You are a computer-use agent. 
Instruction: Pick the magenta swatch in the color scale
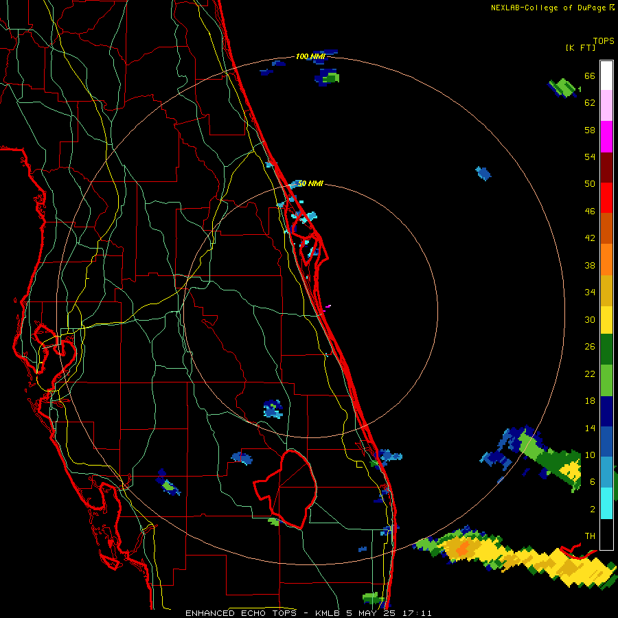pyautogui.click(x=606, y=137)
